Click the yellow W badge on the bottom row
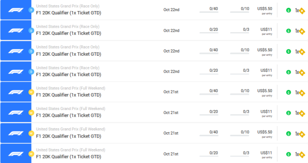Viewport: 308px width, 163px height. 31,154
